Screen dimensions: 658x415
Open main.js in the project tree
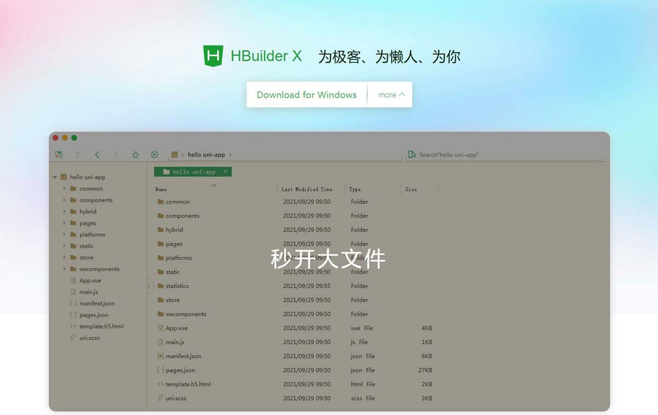tap(89, 292)
